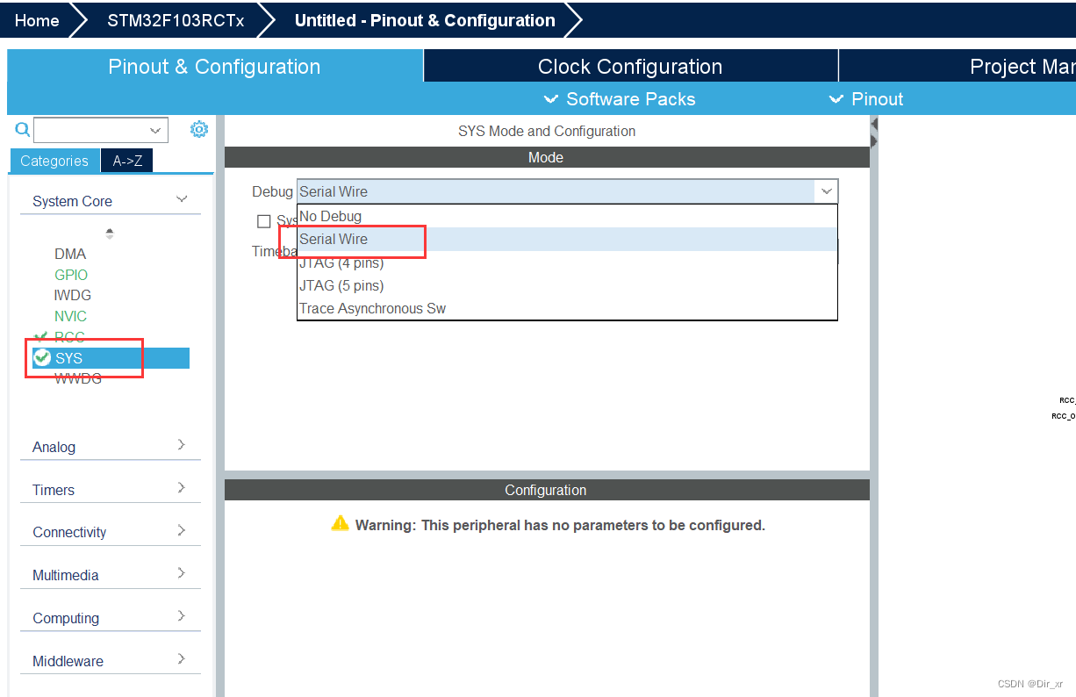This screenshot has width=1076, height=697.
Task: Choose No Debug from the list
Action: coord(567,216)
